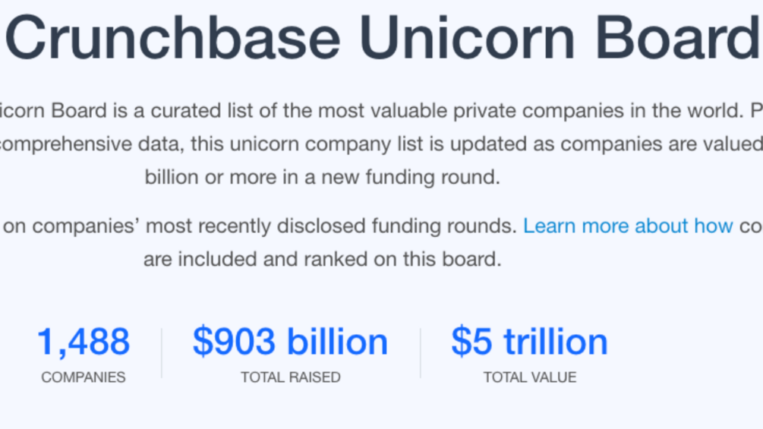Select the 1,488 companies figure
The image size is (763, 429).
84,342
